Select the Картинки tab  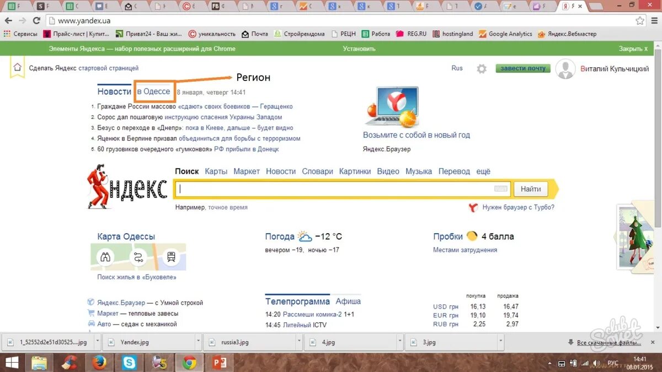355,171
